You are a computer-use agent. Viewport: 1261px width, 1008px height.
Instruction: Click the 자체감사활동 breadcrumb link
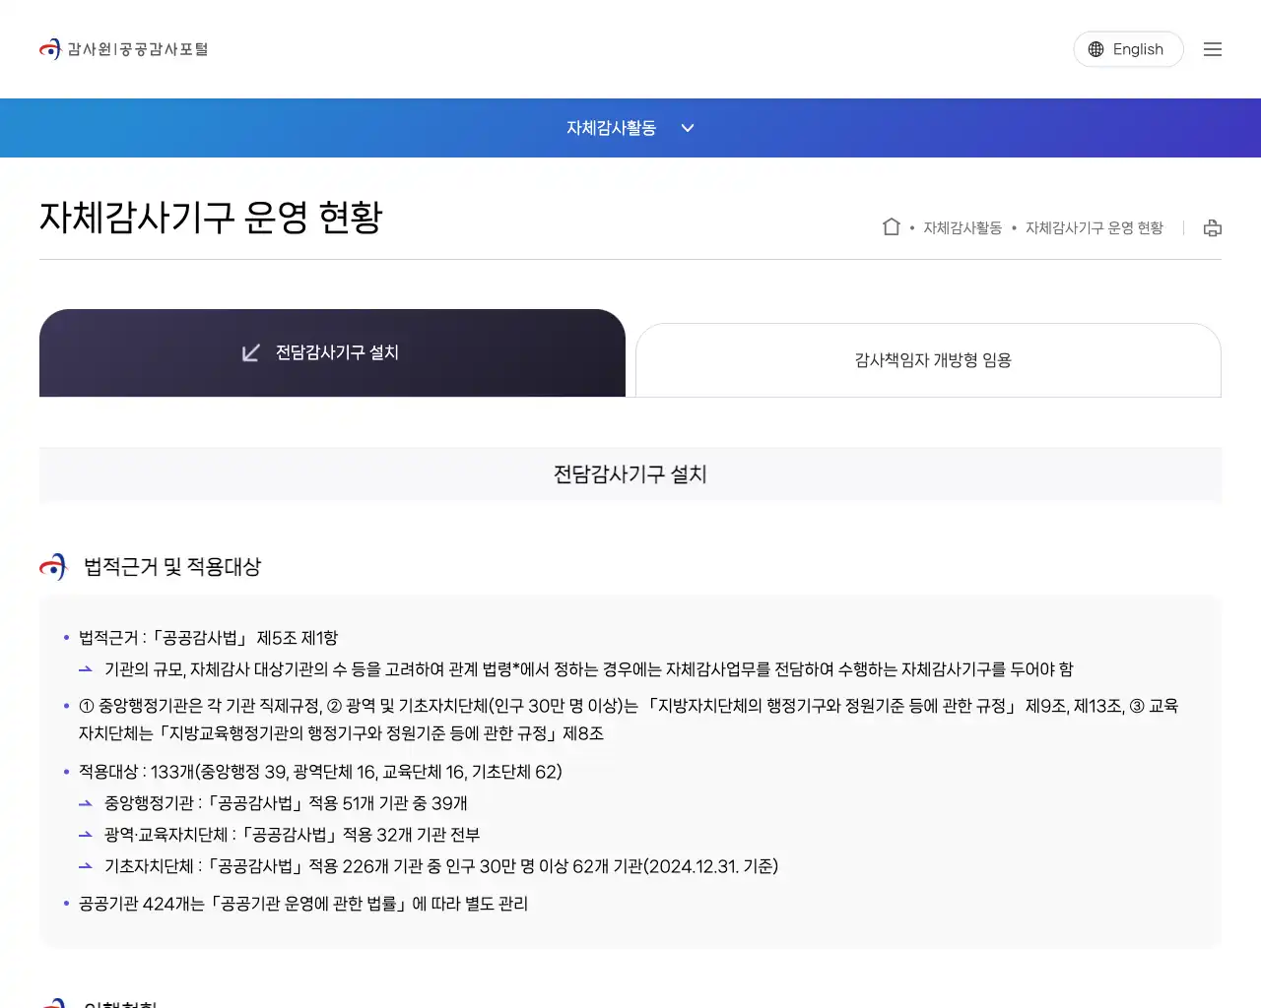[x=962, y=227]
